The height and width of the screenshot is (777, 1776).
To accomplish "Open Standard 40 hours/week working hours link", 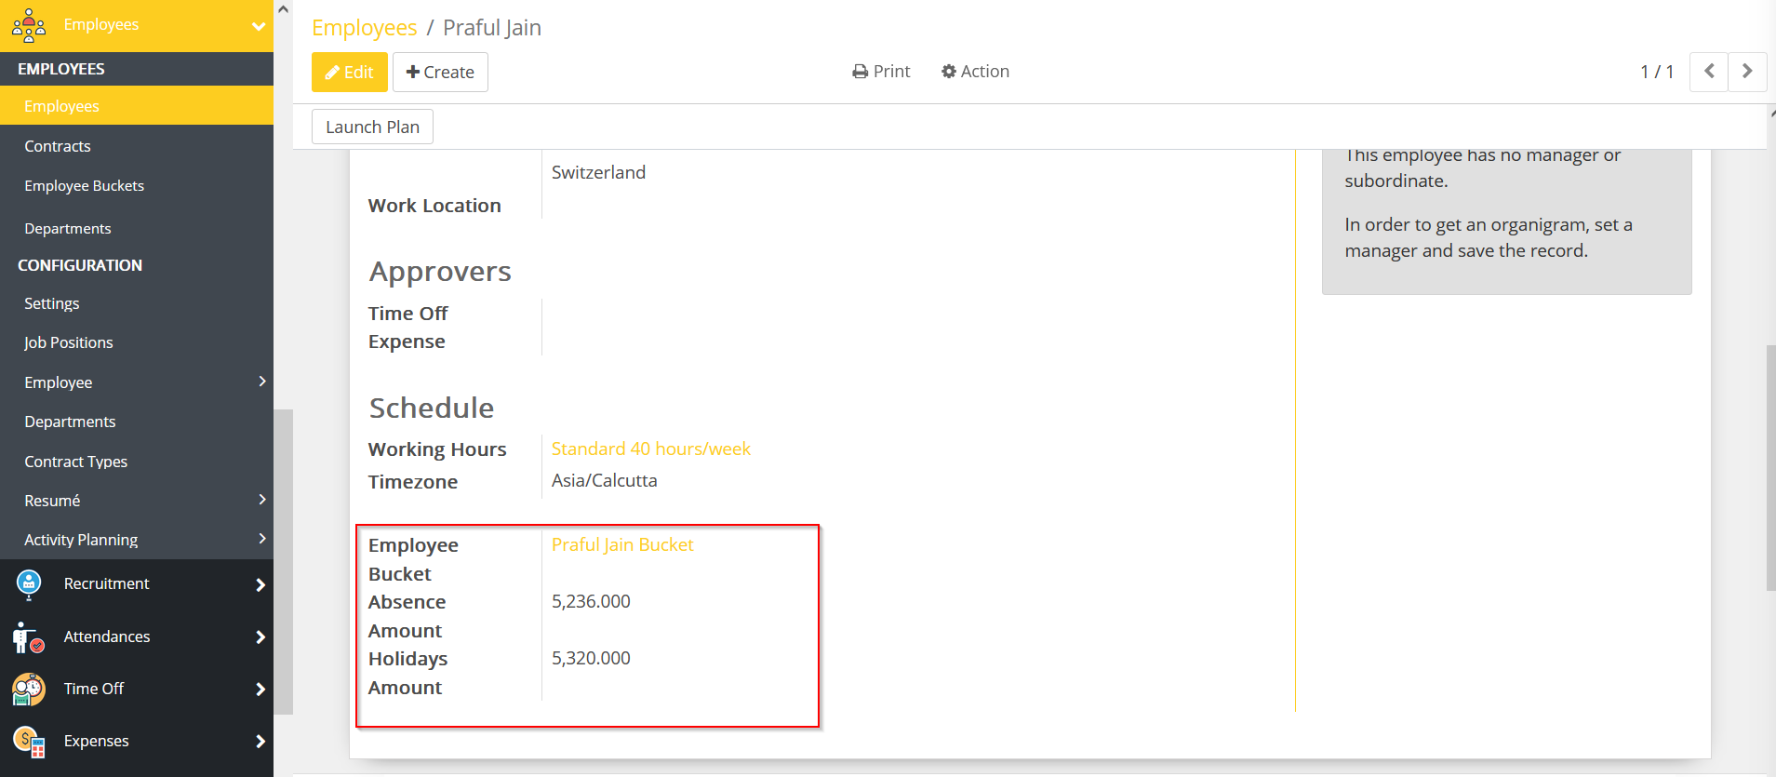I will point(650,449).
